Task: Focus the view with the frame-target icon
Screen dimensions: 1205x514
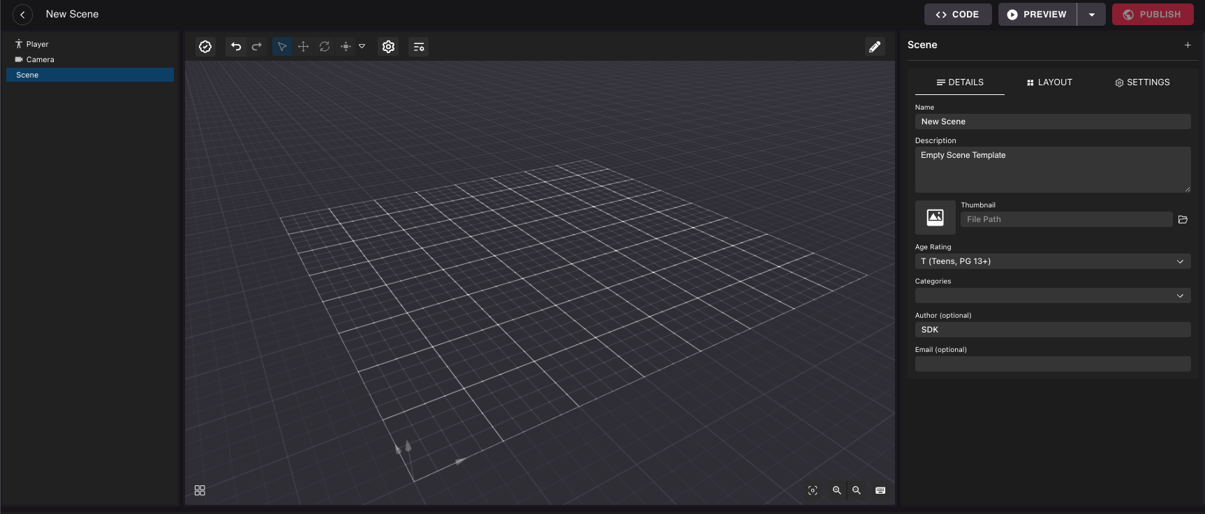Action: tap(813, 490)
